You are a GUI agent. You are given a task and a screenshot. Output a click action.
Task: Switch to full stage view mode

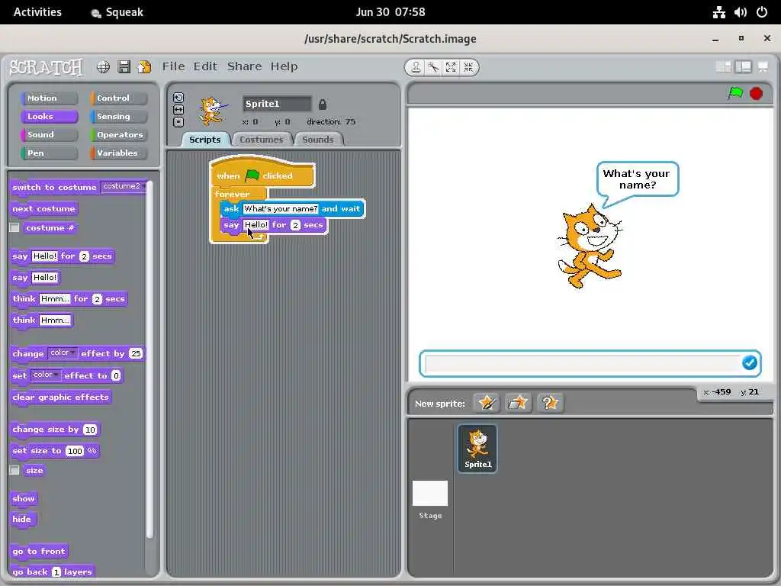pyautogui.click(x=743, y=67)
